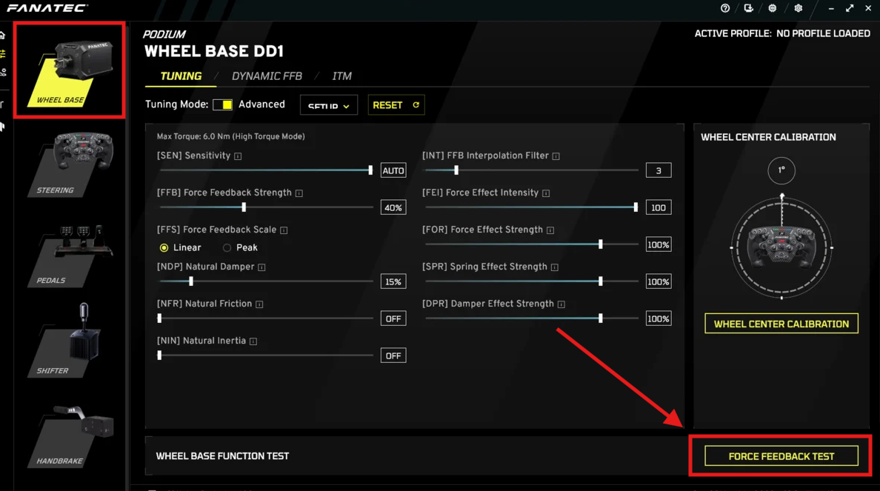The image size is (880, 491).
Task: Select the STEERING device in sidebar
Action: click(69, 163)
